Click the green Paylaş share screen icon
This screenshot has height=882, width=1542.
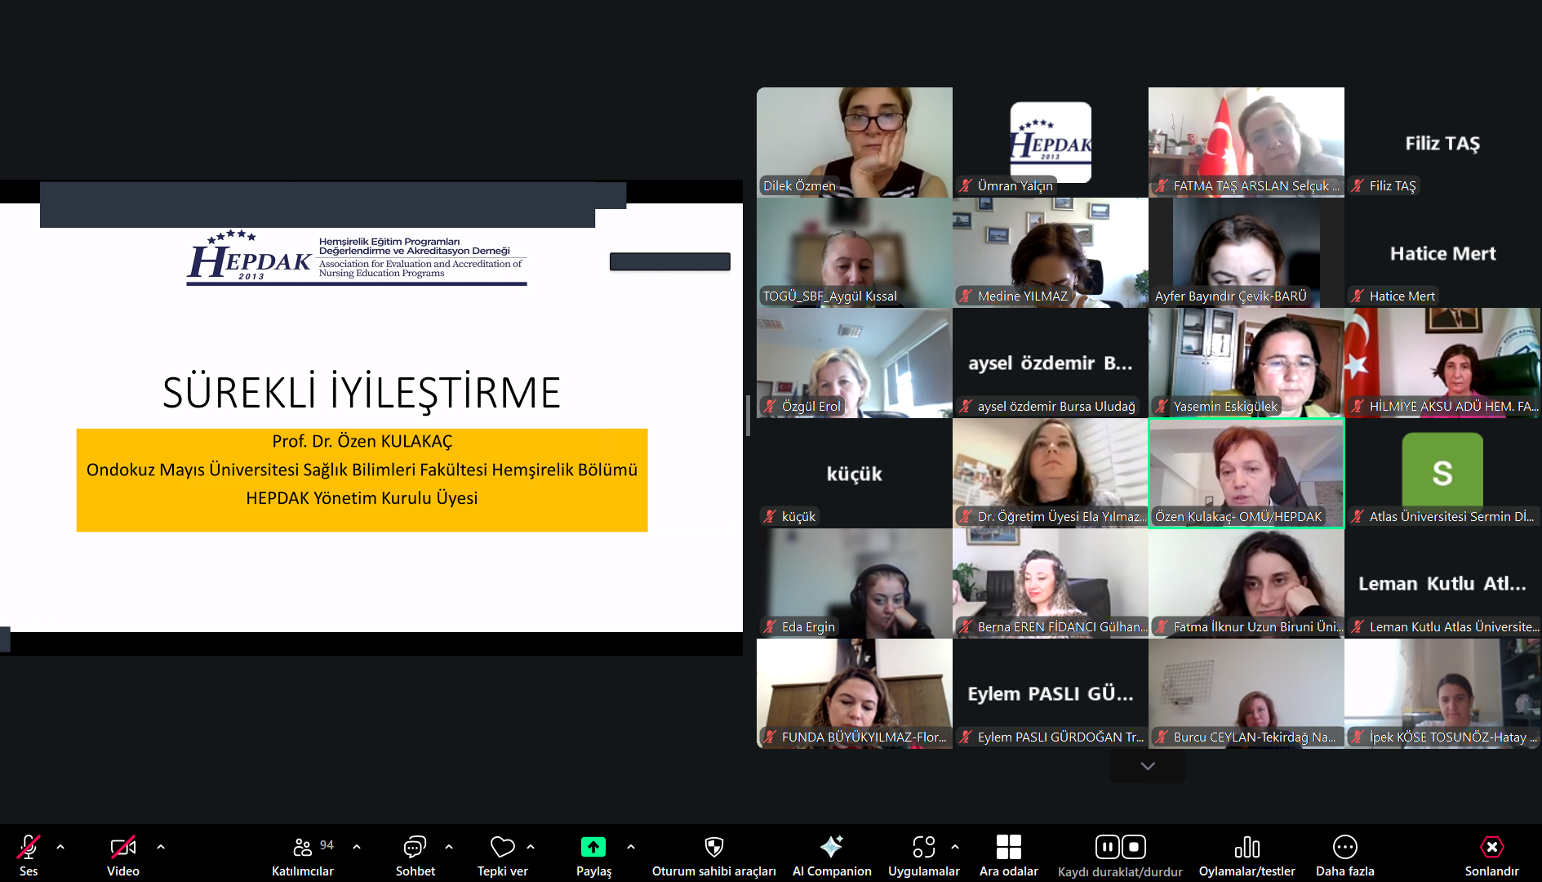593,847
